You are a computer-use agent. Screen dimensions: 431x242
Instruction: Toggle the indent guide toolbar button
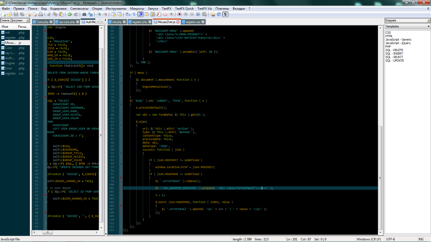(140, 14)
